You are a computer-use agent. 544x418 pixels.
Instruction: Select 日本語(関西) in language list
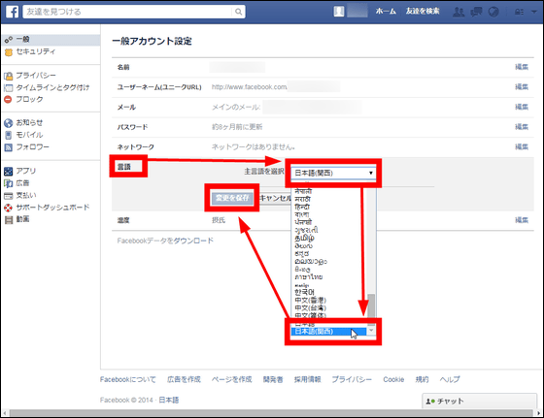tap(328, 332)
